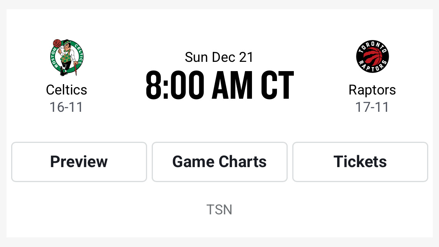Click the TSN broadcaster label
439x247 pixels.
[219, 209]
